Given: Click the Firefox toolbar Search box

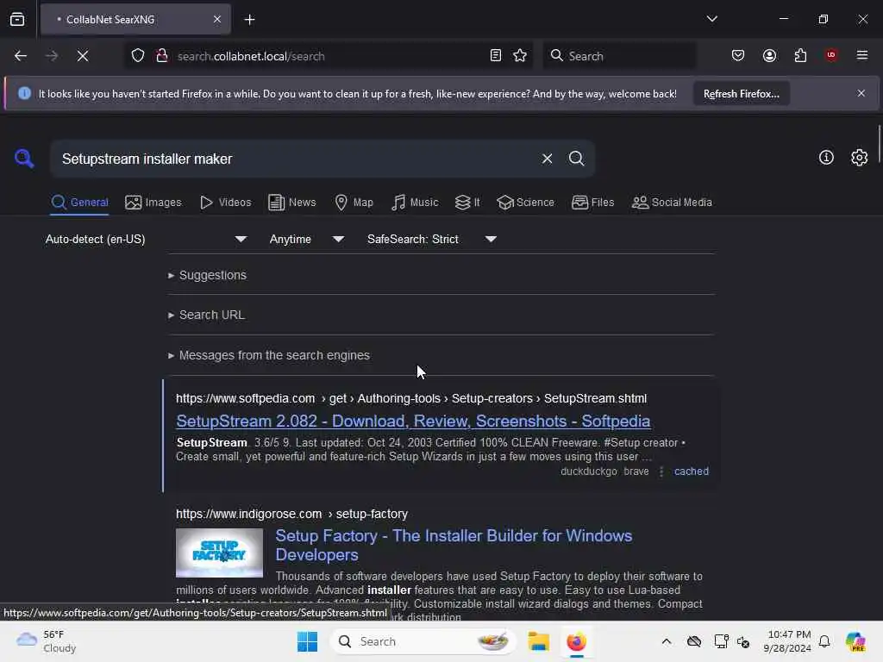Looking at the screenshot, I should 619,56.
